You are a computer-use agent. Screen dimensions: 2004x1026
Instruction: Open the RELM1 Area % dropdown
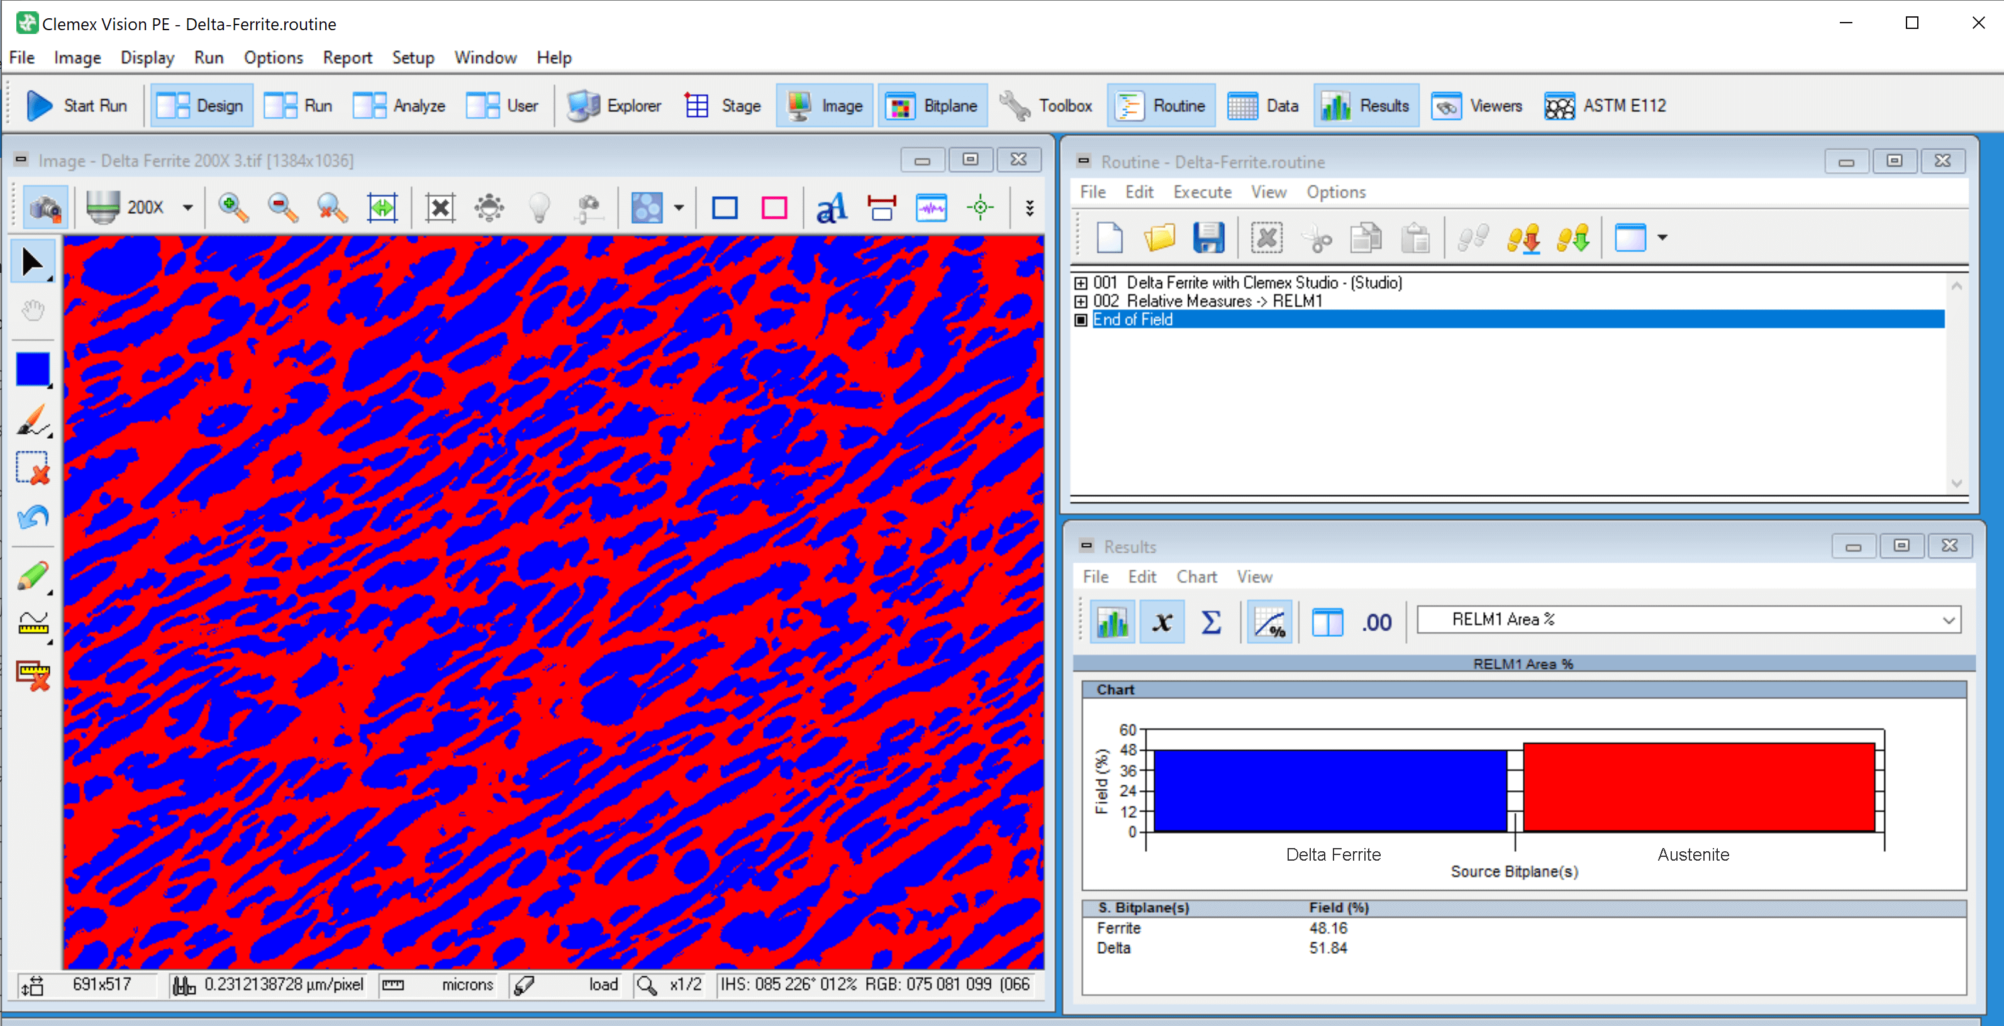pos(1948,619)
